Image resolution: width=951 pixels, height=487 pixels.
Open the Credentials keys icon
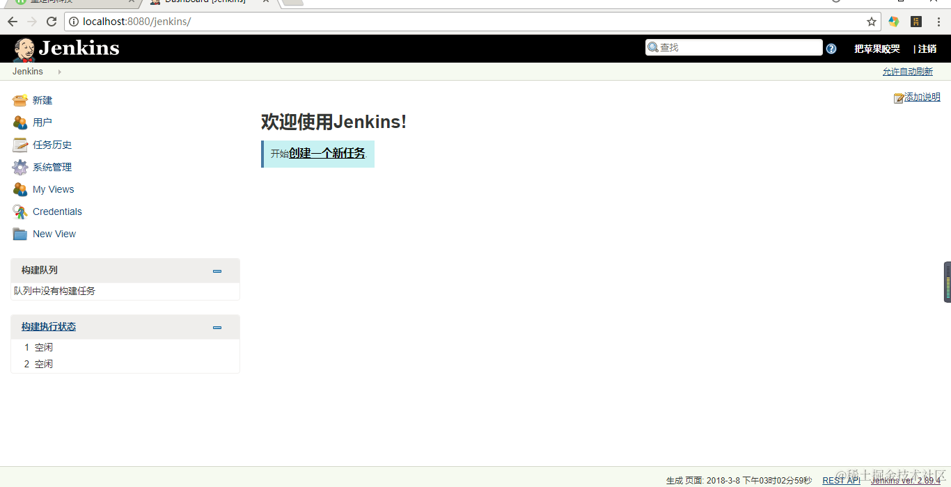click(x=20, y=211)
